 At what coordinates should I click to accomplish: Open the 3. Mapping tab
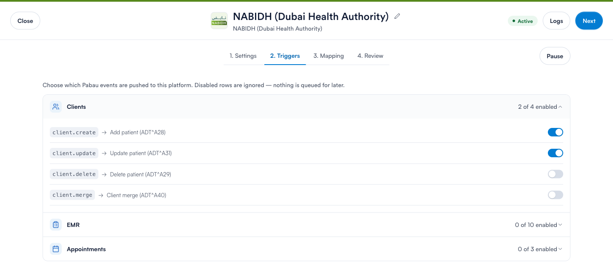pyautogui.click(x=329, y=56)
